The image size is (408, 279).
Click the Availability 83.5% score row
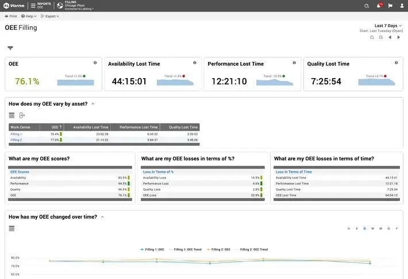[x=70, y=177]
